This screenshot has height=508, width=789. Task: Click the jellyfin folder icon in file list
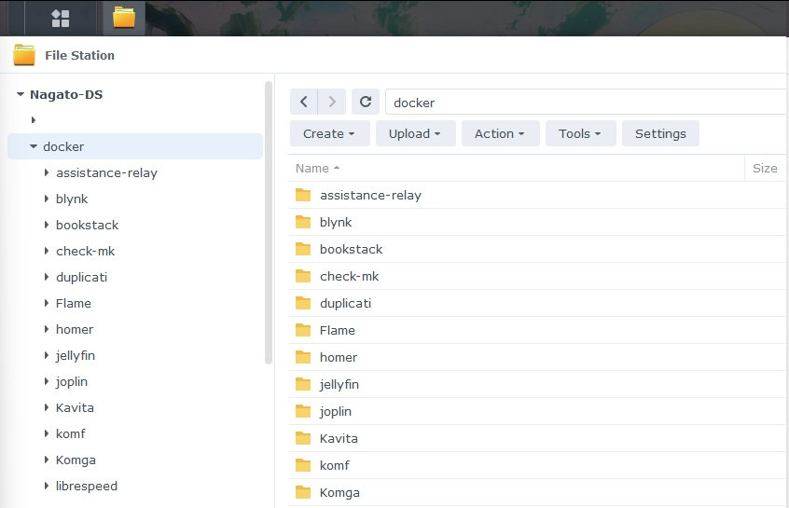click(302, 384)
